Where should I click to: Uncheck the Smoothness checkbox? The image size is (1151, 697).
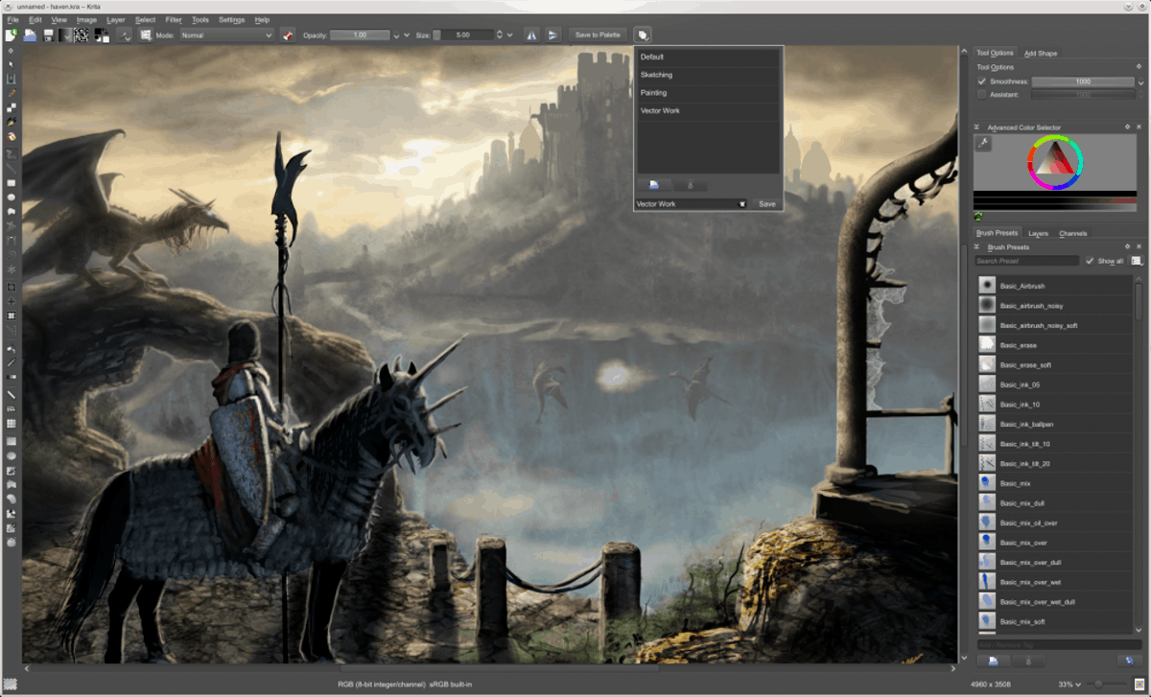(982, 81)
